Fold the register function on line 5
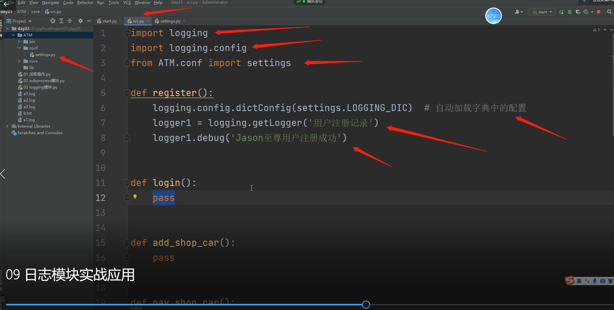This screenshot has width=614, height=310. click(x=127, y=93)
